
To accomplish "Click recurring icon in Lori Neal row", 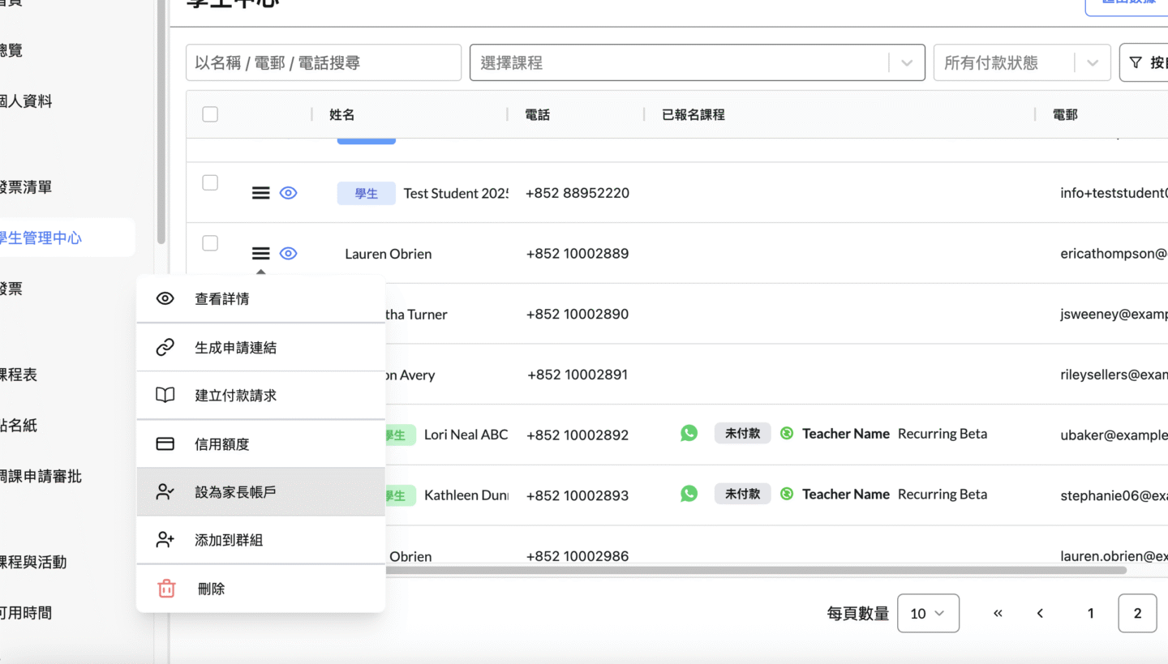I will (786, 434).
